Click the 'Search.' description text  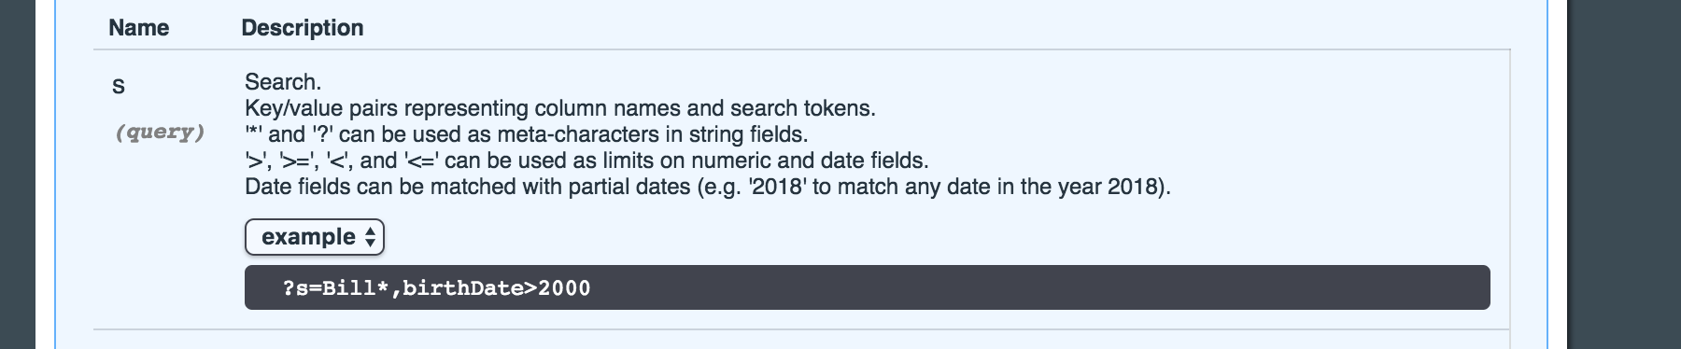coord(282,82)
